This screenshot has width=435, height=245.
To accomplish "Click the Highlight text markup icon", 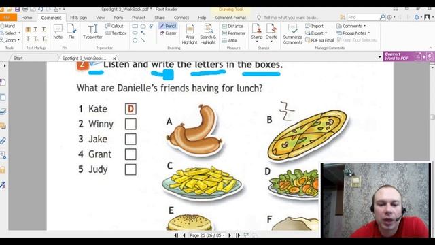I will pyautogui.click(x=28, y=29).
